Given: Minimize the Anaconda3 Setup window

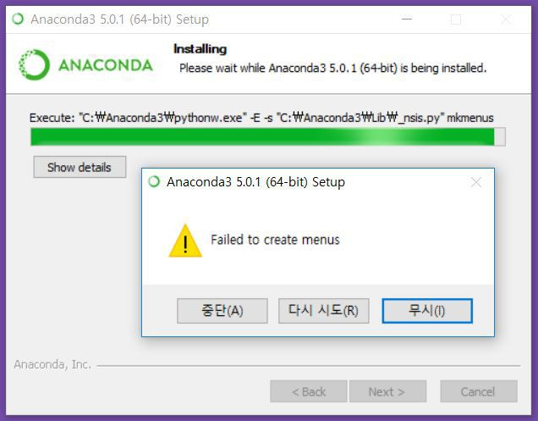Looking at the screenshot, I should (407, 19).
